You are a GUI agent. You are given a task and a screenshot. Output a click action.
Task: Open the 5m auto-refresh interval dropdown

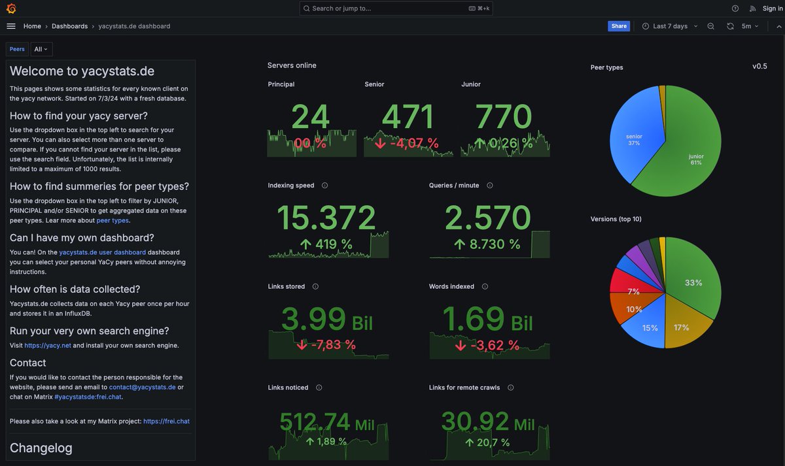750,26
